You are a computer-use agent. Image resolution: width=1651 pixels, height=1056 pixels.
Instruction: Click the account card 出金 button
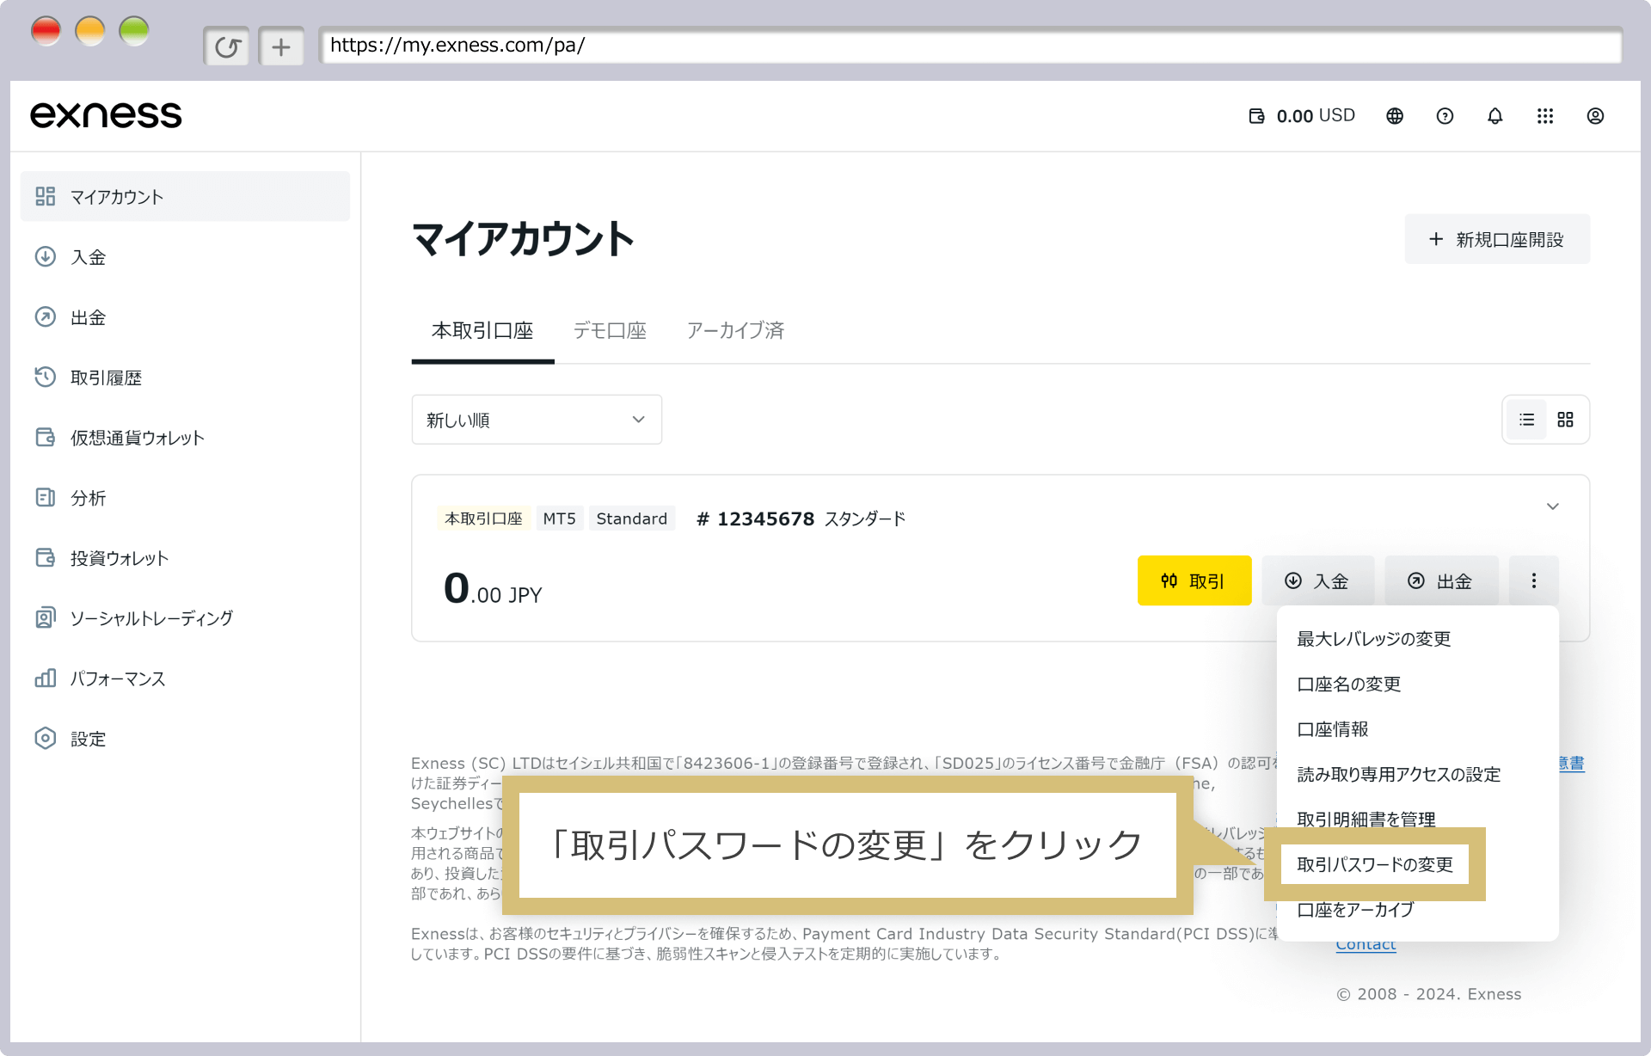(x=1441, y=580)
